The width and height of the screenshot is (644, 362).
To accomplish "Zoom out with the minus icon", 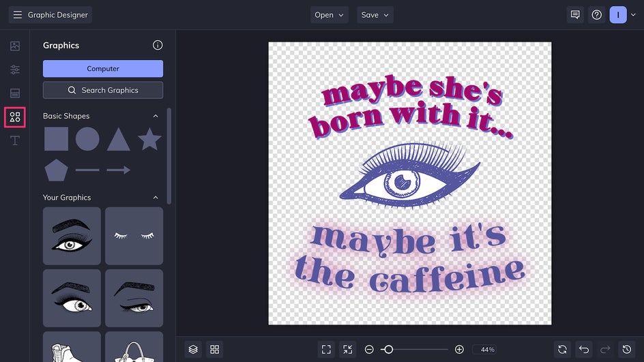I will pos(369,349).
